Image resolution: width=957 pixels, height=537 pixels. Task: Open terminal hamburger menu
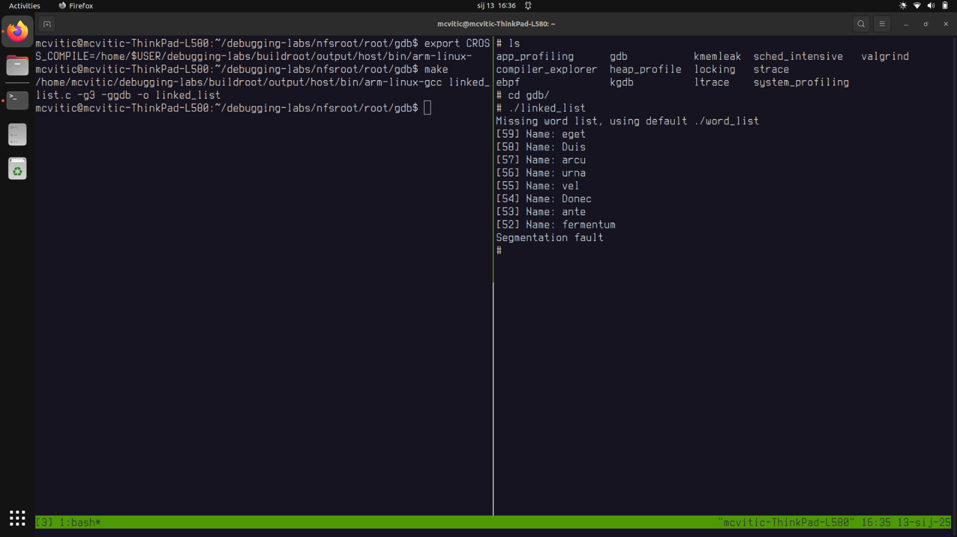[x=882, y=24]
